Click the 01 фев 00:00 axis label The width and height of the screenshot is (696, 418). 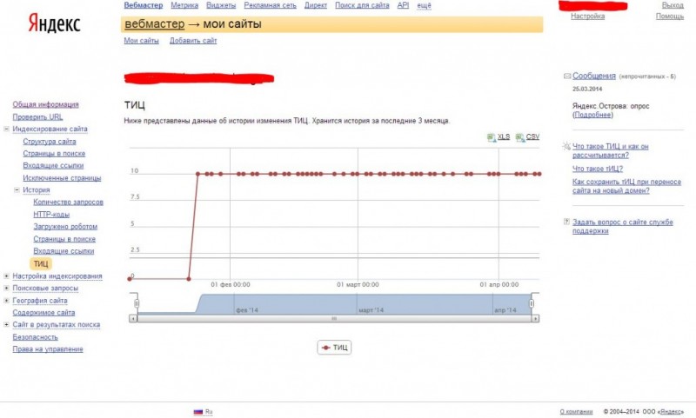(x=231, y=284)
